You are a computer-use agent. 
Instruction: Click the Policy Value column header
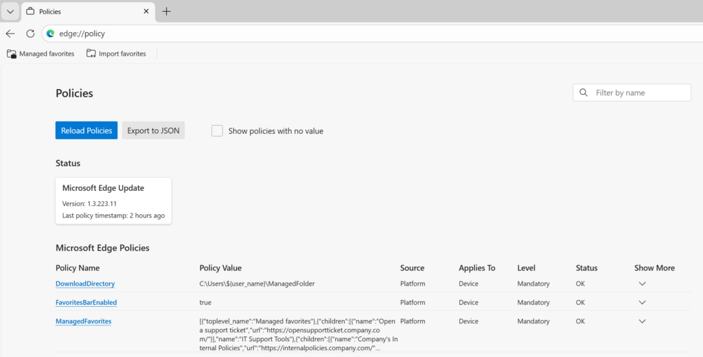[220, 268]
